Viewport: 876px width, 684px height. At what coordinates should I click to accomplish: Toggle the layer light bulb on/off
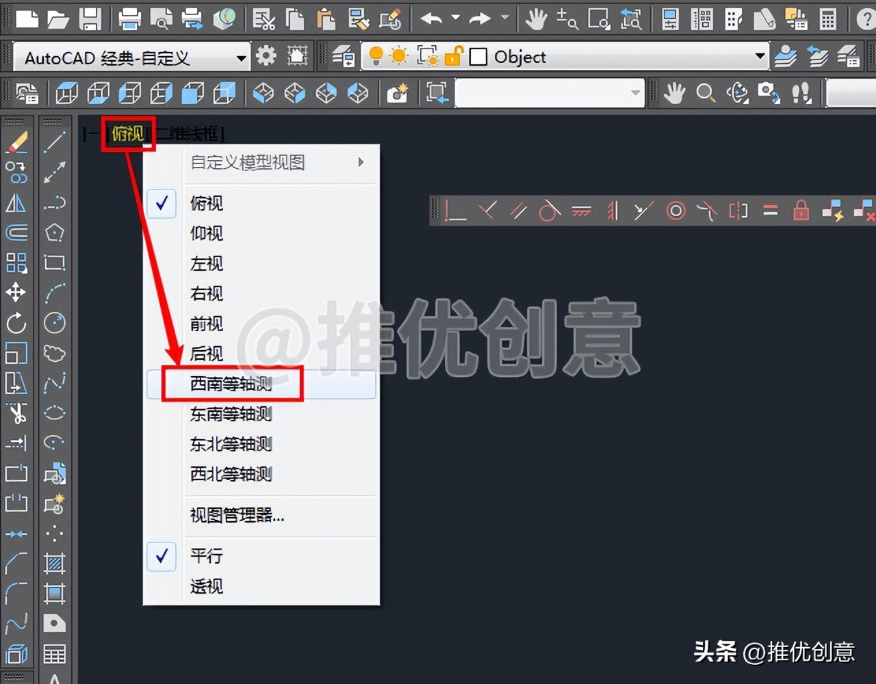(375, 56)
